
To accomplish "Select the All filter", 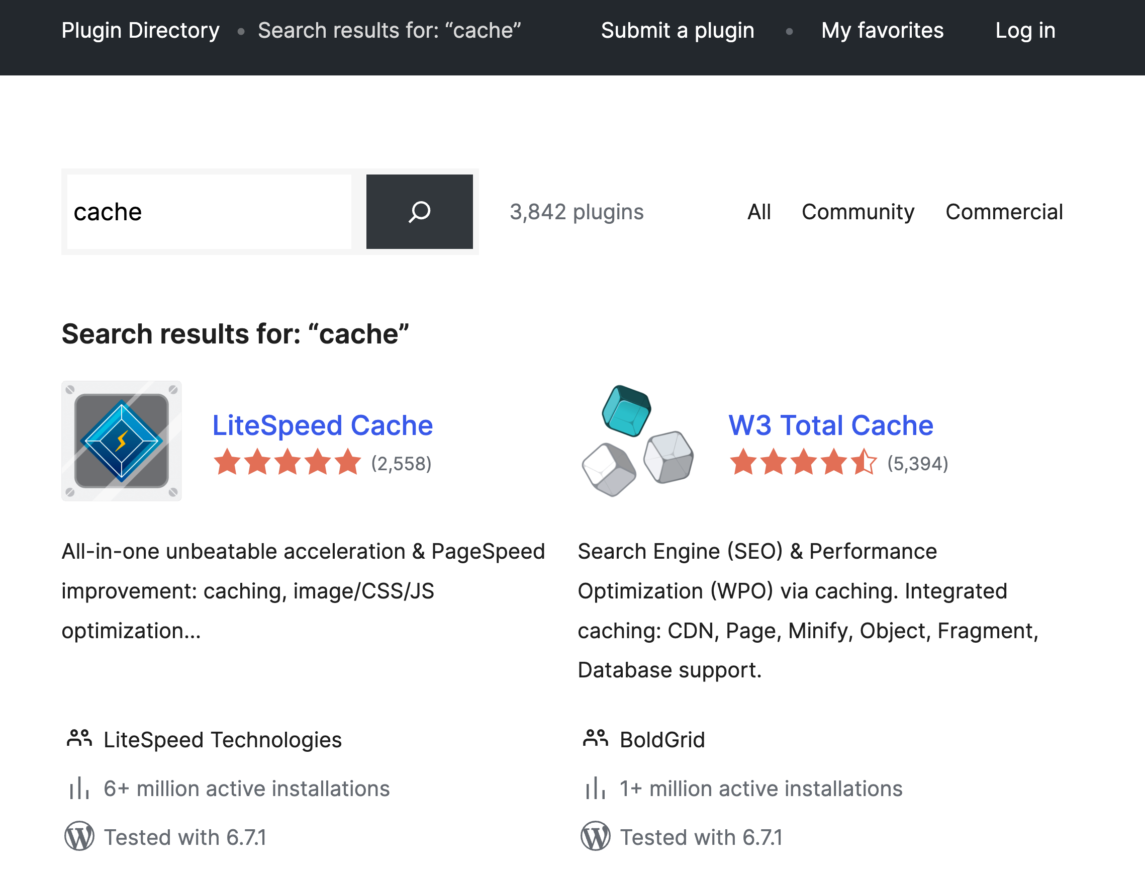I will click(x=759, y=212).
